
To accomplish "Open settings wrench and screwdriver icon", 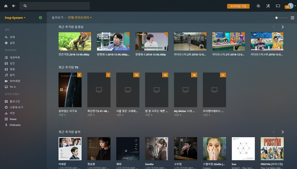I will click(268, 6).
